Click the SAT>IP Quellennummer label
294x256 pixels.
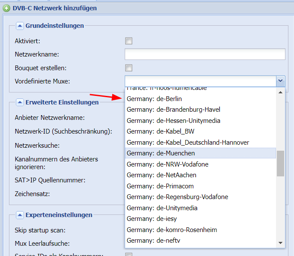[x=50, y=180]
